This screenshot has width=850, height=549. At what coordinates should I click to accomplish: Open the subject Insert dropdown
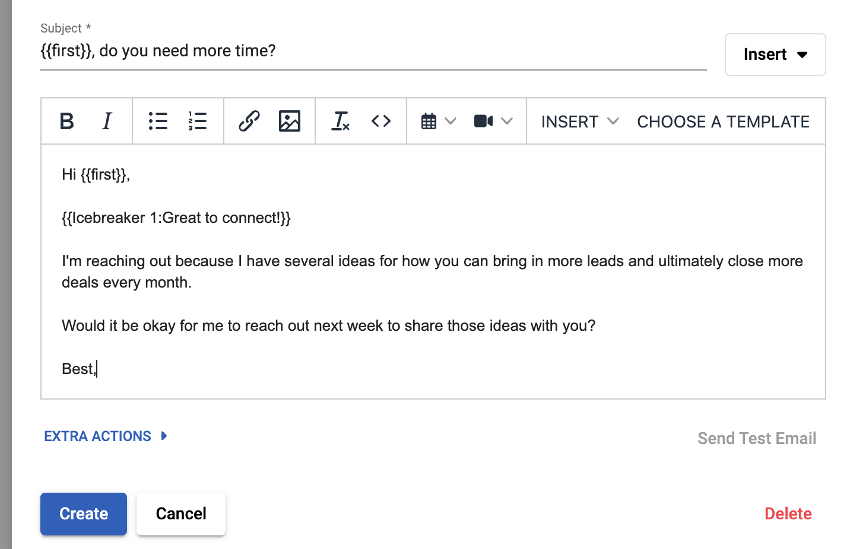(775, 55)
